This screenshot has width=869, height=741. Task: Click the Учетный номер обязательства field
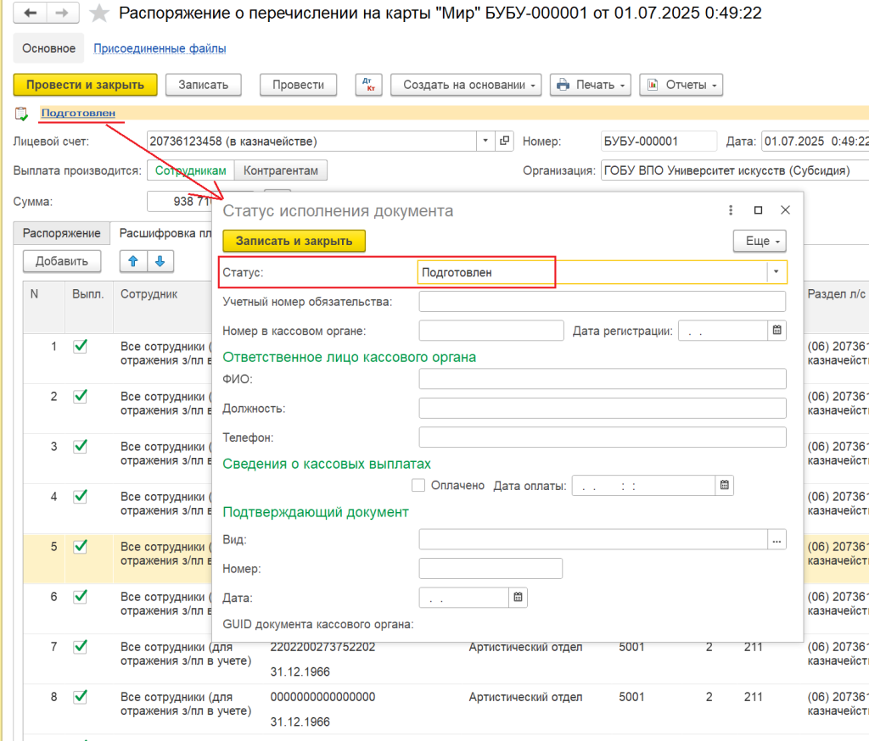[603, 301]
